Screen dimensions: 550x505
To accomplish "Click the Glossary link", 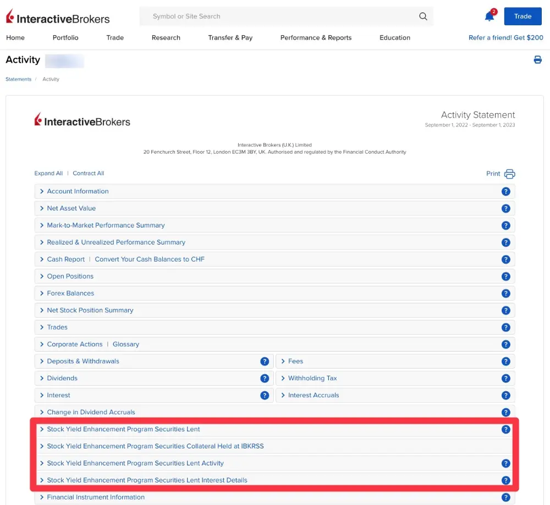I will click(126, 344).
